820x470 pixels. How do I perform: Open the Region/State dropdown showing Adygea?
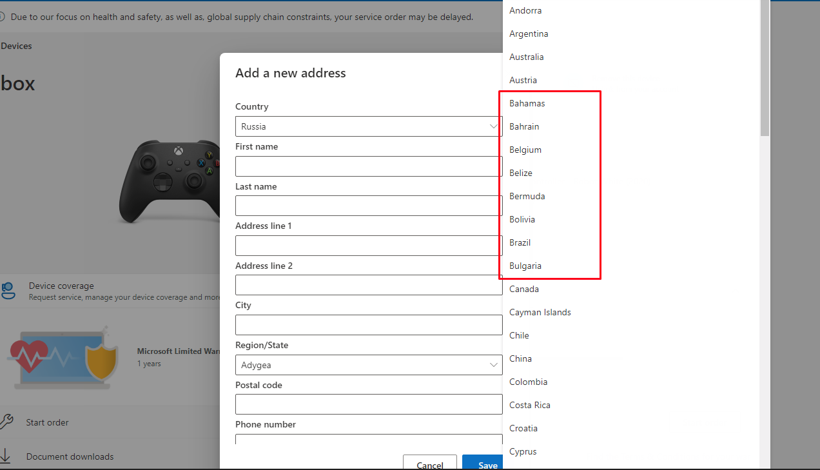coord(369,365)
